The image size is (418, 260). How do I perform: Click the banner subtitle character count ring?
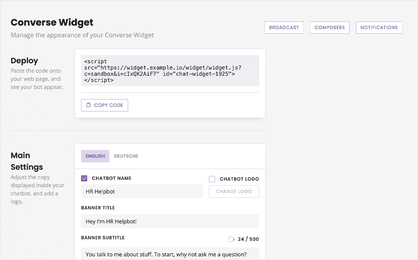[x=231, y=239]
